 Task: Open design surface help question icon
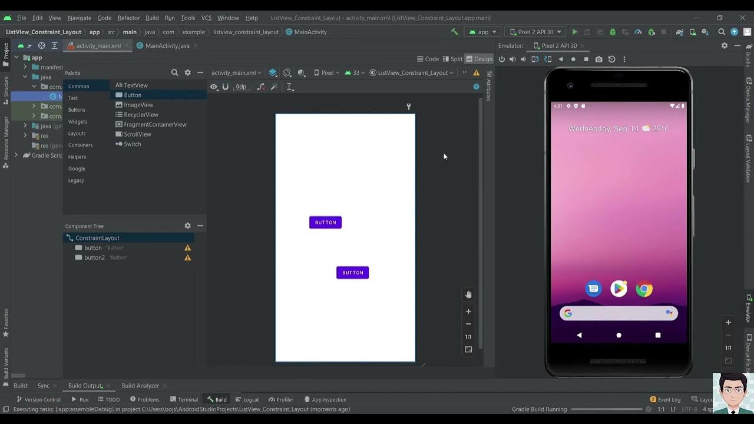(x=476, y=87)
